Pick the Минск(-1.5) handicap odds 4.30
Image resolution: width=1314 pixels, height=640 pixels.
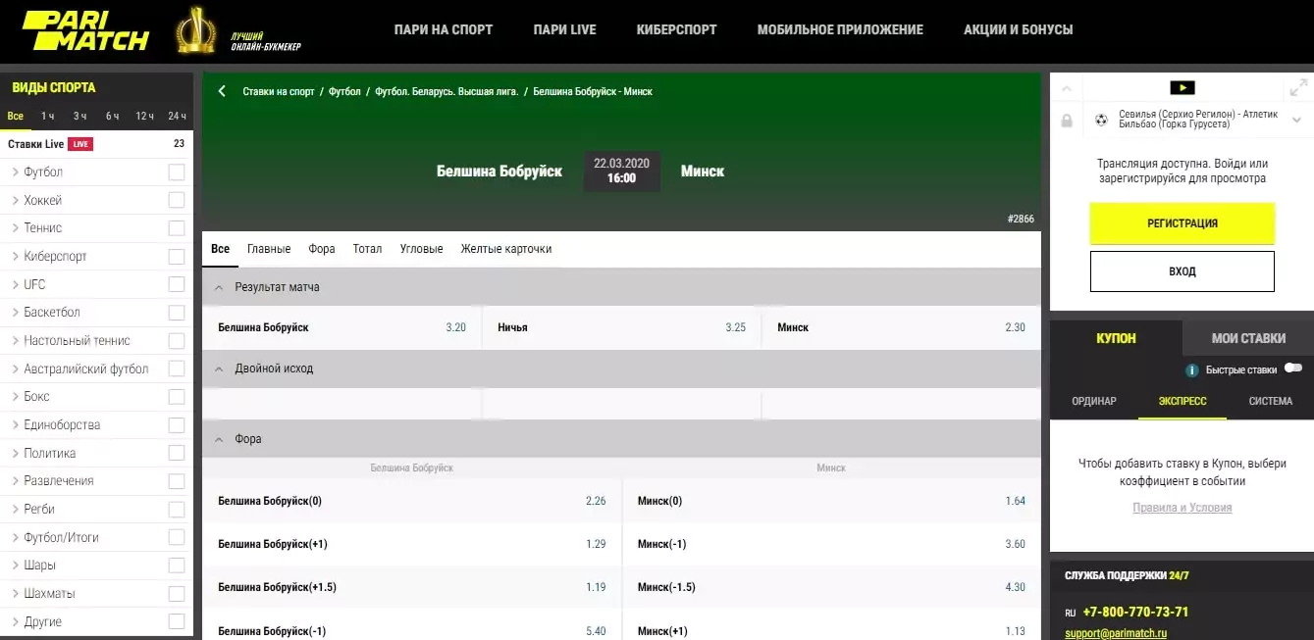pos(831,587)
